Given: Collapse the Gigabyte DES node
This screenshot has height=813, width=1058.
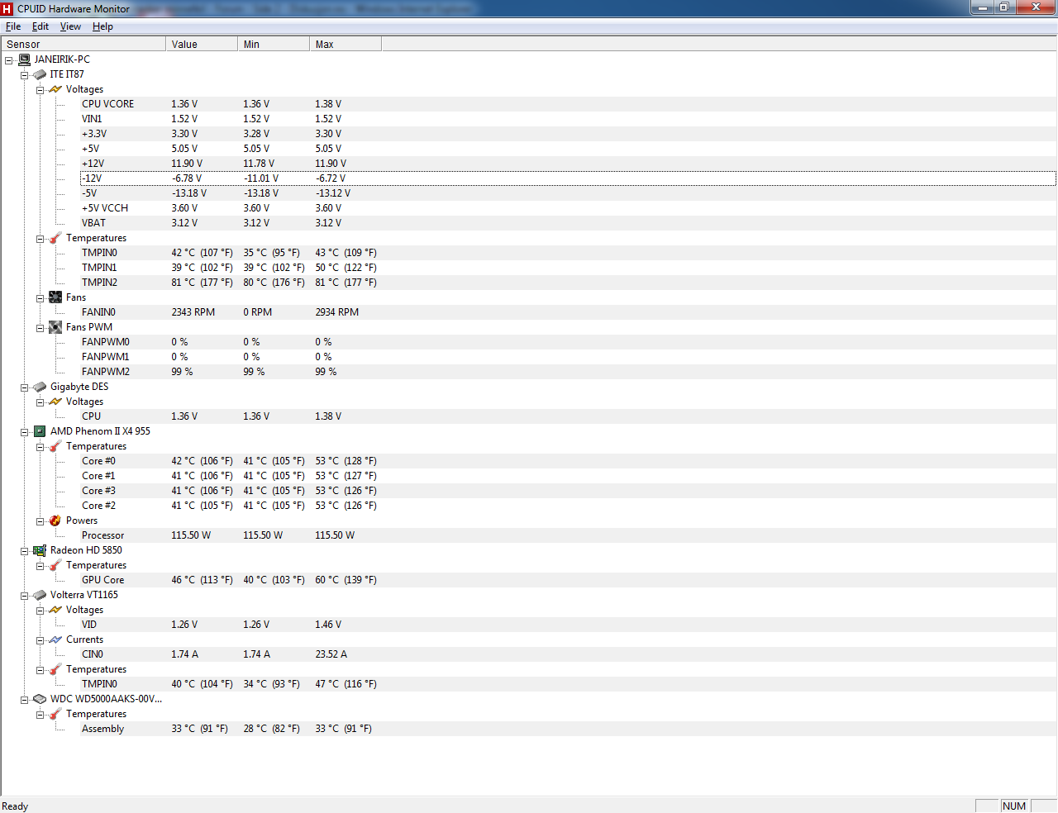Looking at the screenshot, I should point(24,387).
